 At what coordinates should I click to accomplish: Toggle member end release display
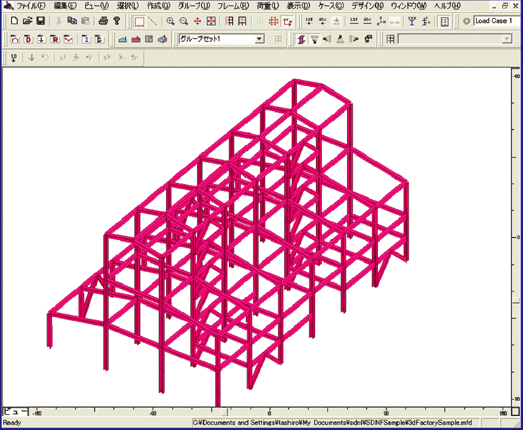point(395,22)
